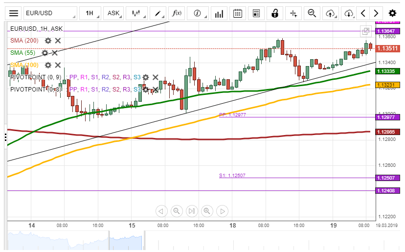Screen dimensions: 405x252
Task: Toggle the crosshair cursor tool
Action: [x=293, y=13]
